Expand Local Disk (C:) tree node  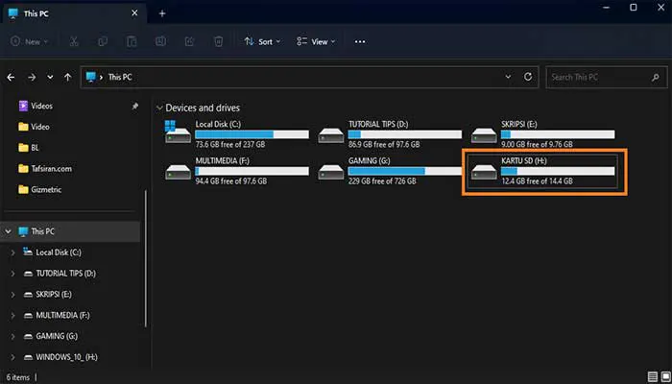pyautogui.click(x=12, y=252)
